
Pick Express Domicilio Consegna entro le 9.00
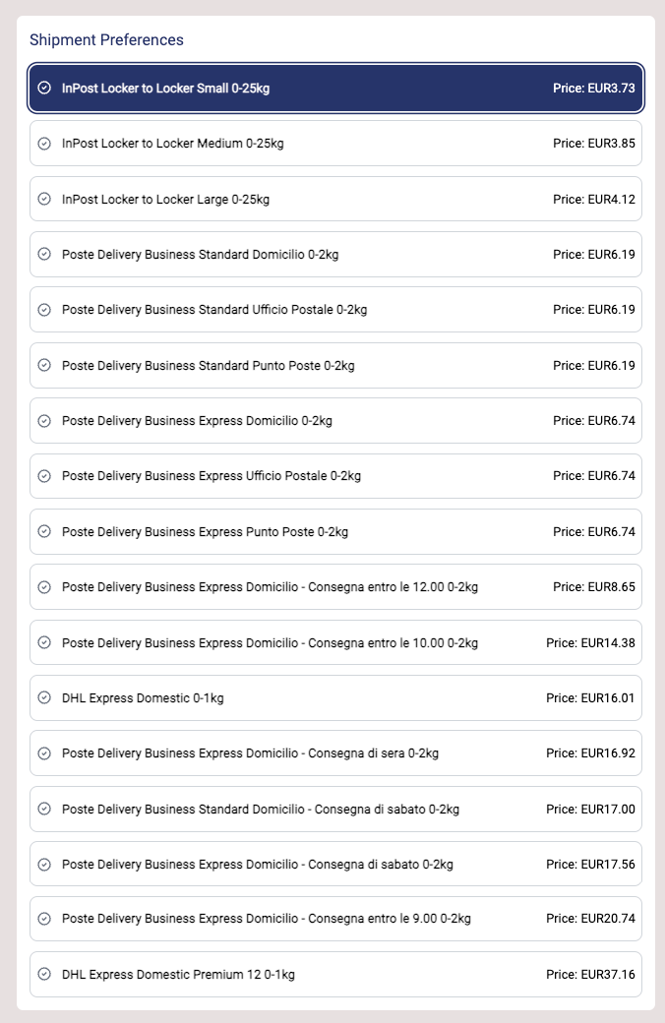(x=266, y=919)
